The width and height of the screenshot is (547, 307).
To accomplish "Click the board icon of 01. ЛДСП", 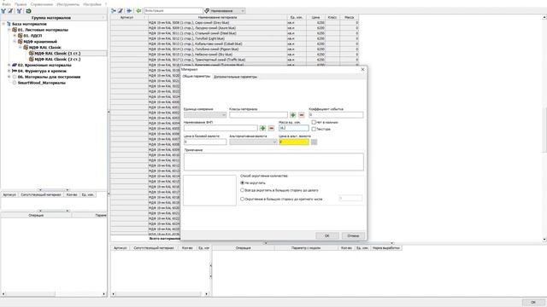I will point(21,36).
